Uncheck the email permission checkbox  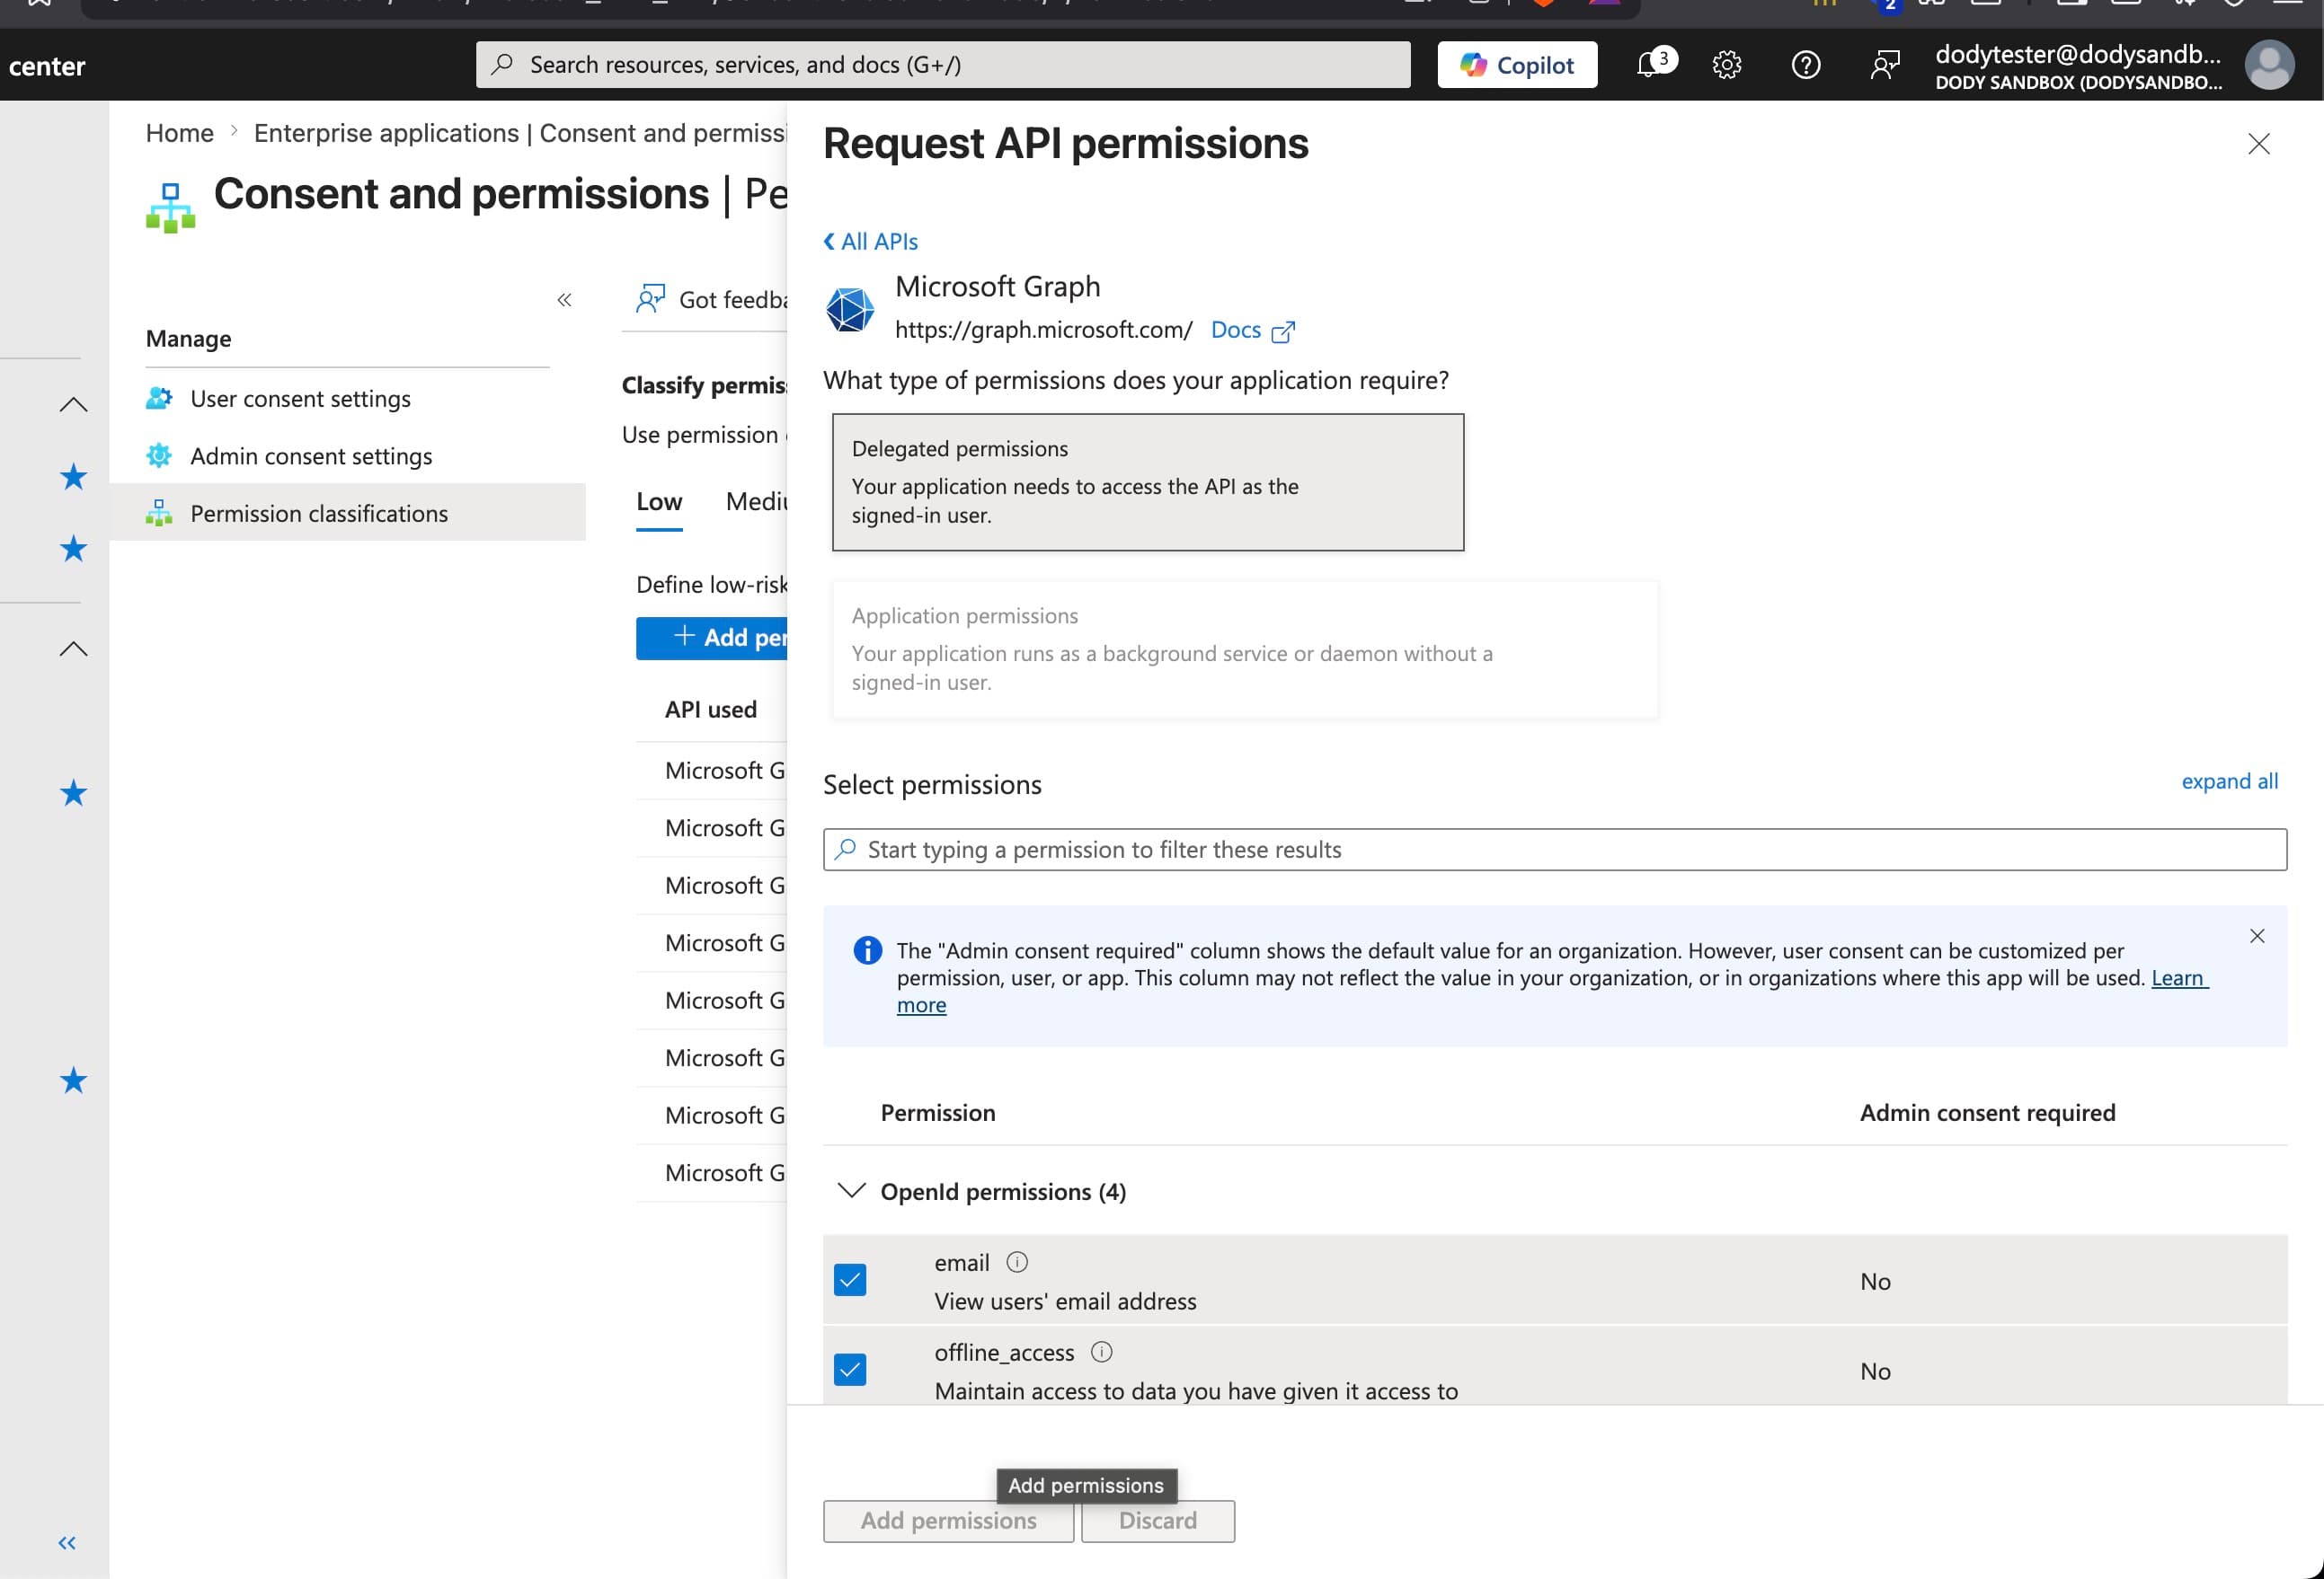pos(850,1279)
